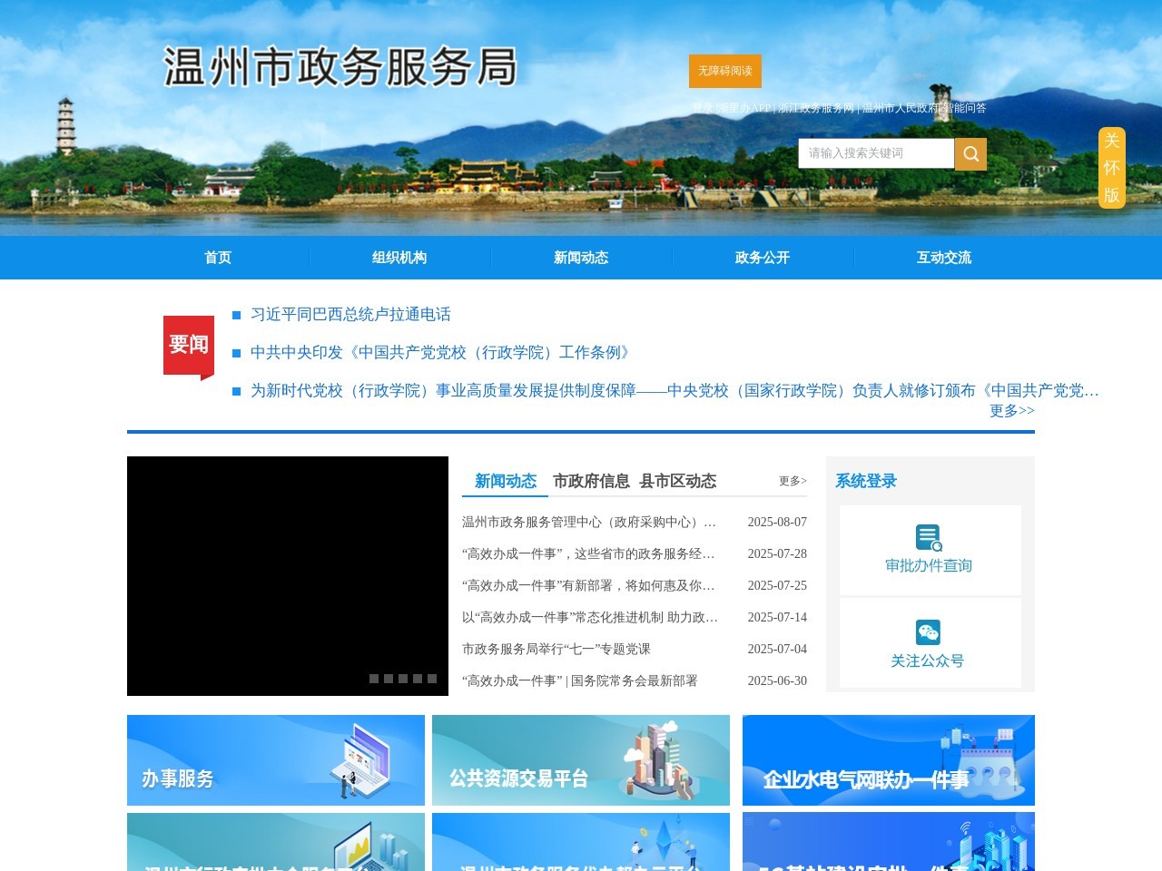The image size is (1162, 871).
Task: Switch to the 市政府信息 tab
Action: 592,482
